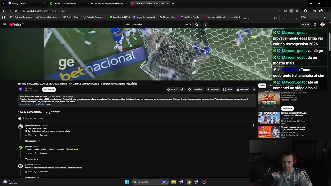The height and width of the screenshot is (186, 331).
Task: Select the Todos filter chip
Action: click(262, 86)
